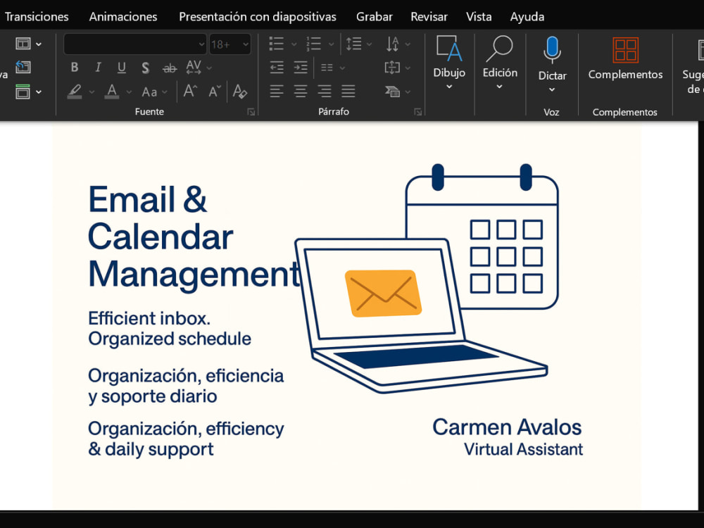Open the Edición search tools

point(500,63)
